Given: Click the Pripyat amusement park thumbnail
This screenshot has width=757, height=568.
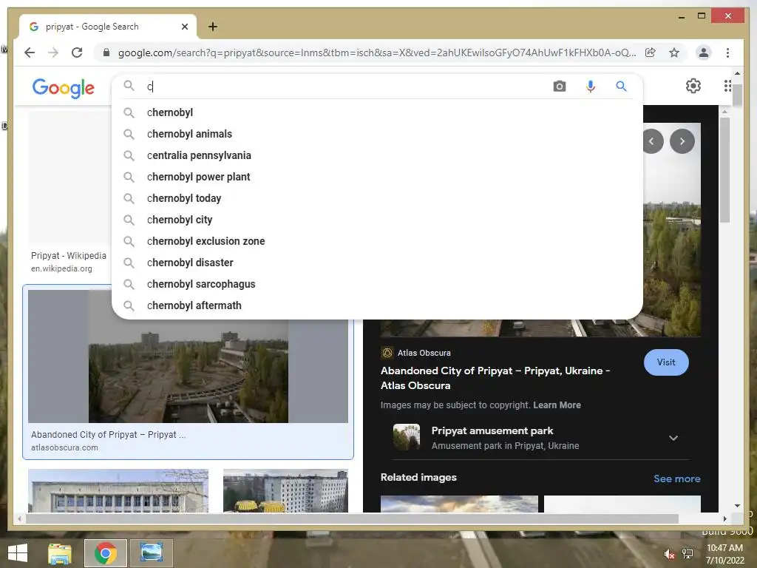Looking at the screenshot, I should [407, 437].
